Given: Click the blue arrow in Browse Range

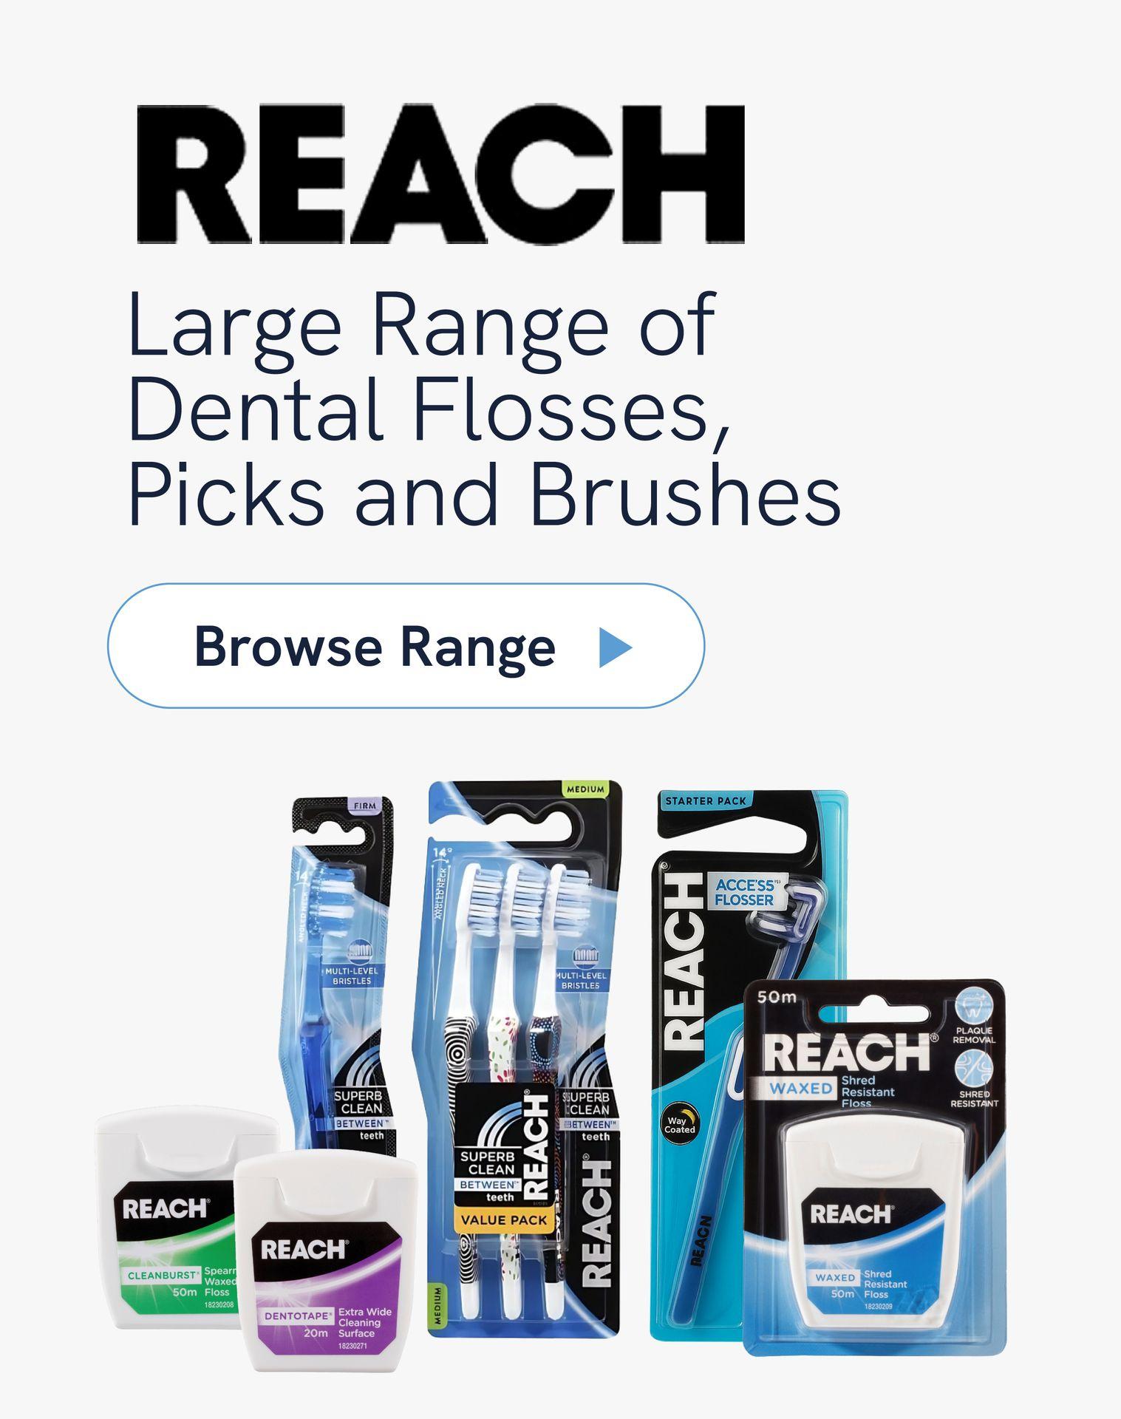Looking at the screenshot, I should click(616, 647).
